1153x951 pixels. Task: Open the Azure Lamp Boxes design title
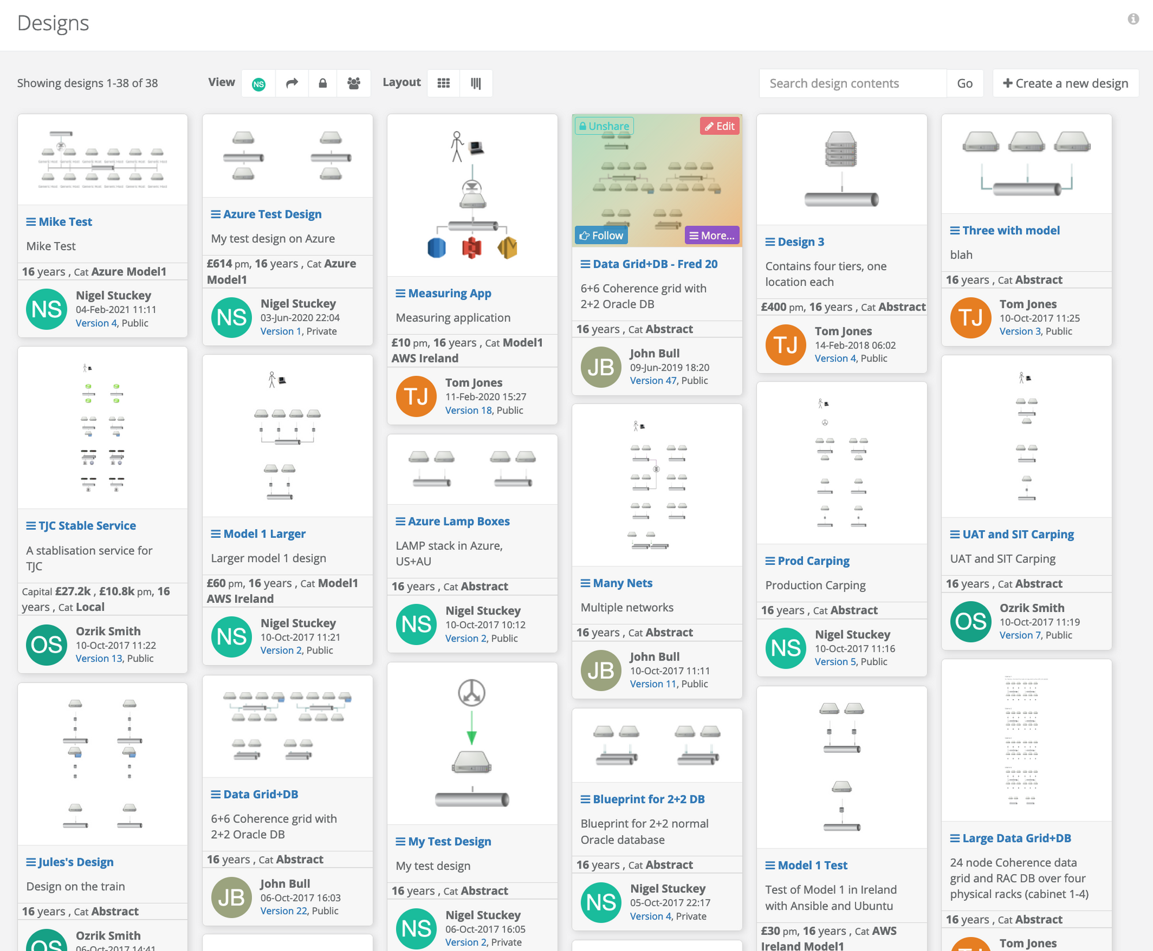(458, 522)
